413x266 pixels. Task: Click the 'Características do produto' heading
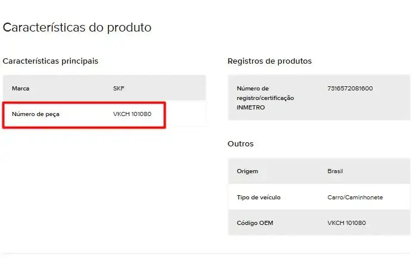click(x=77, y=27)
